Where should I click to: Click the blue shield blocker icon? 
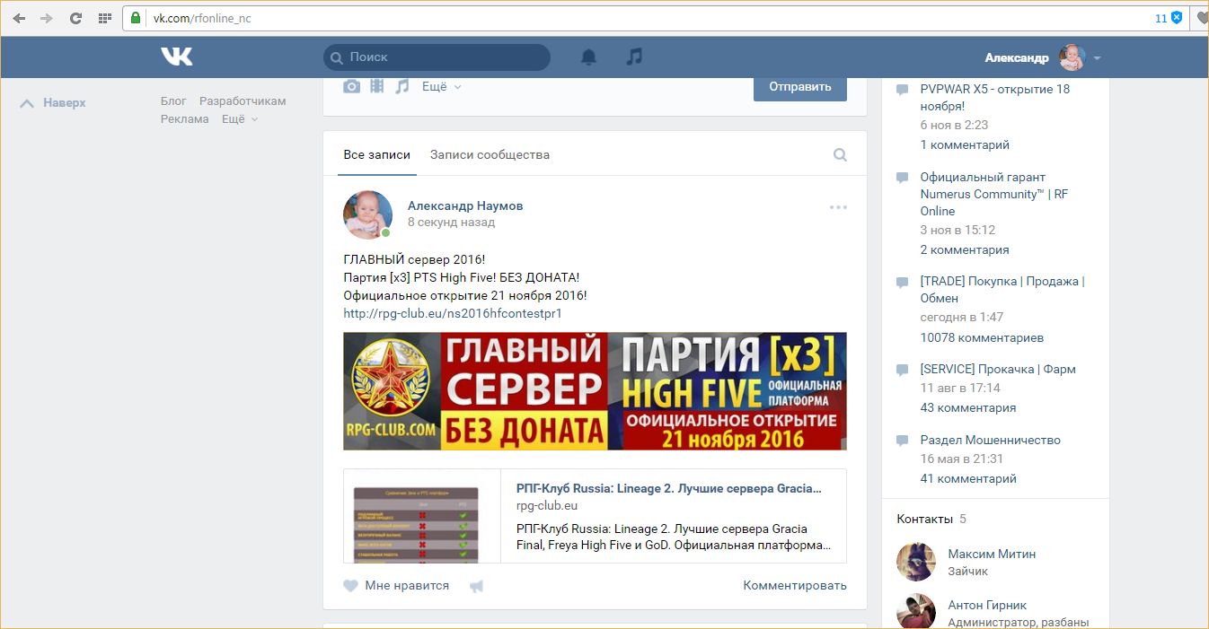pos(1177,18)
